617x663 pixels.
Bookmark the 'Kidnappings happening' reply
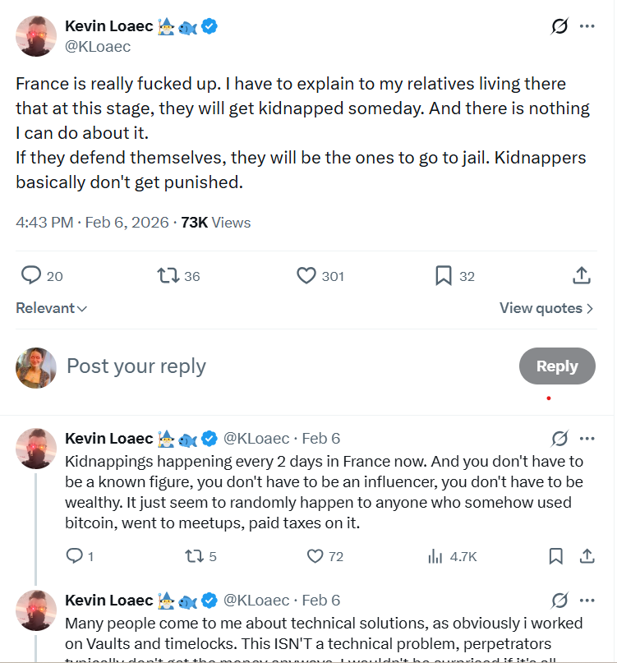pyautogui.click(x=556, y=556)
